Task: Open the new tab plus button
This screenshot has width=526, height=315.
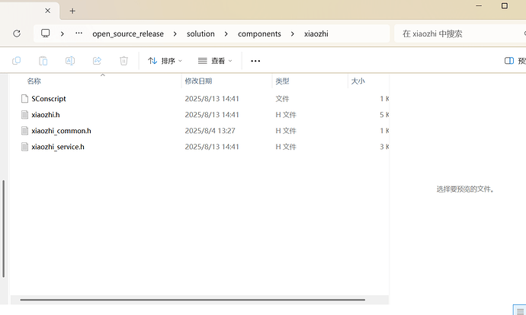Action: point(72,11)
